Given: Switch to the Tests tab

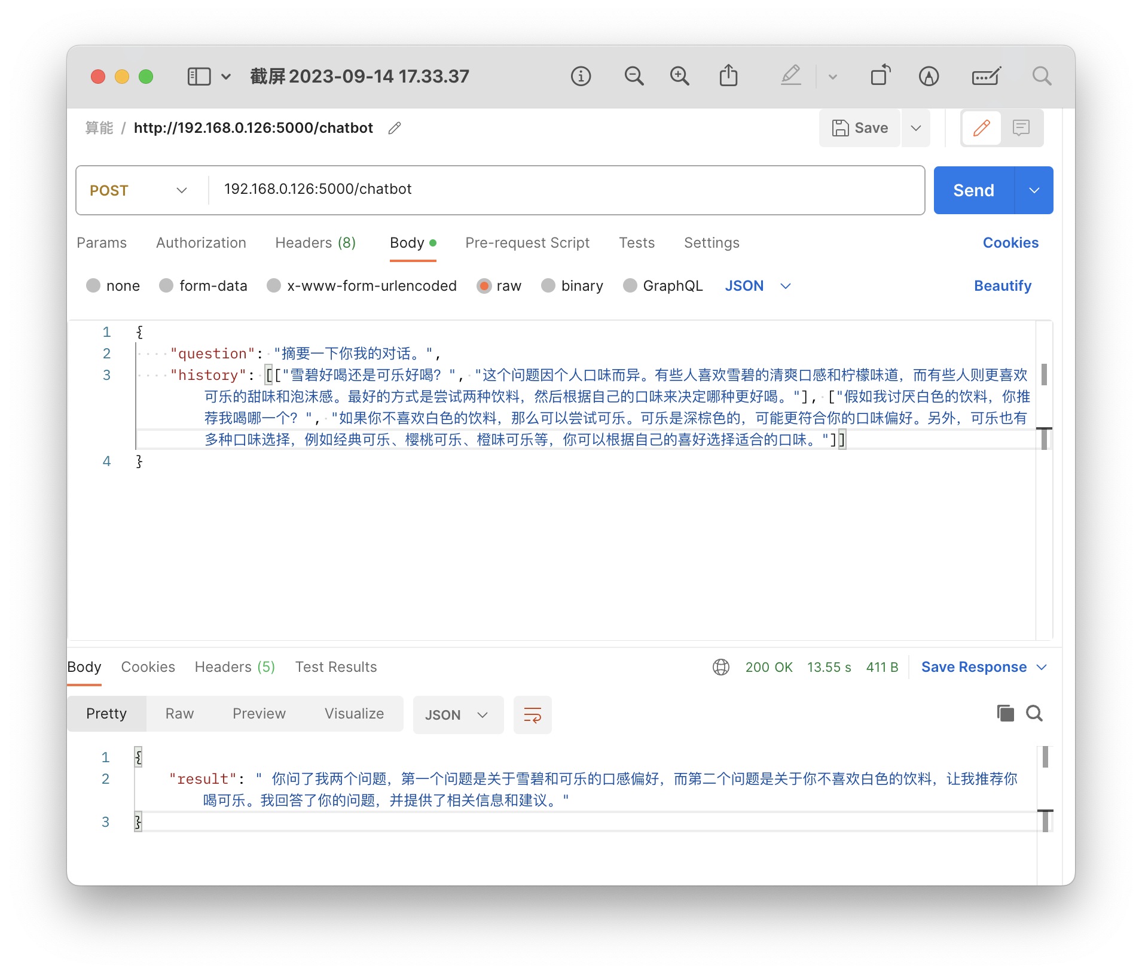Looking at the screenshot, I should pos(636,243).
